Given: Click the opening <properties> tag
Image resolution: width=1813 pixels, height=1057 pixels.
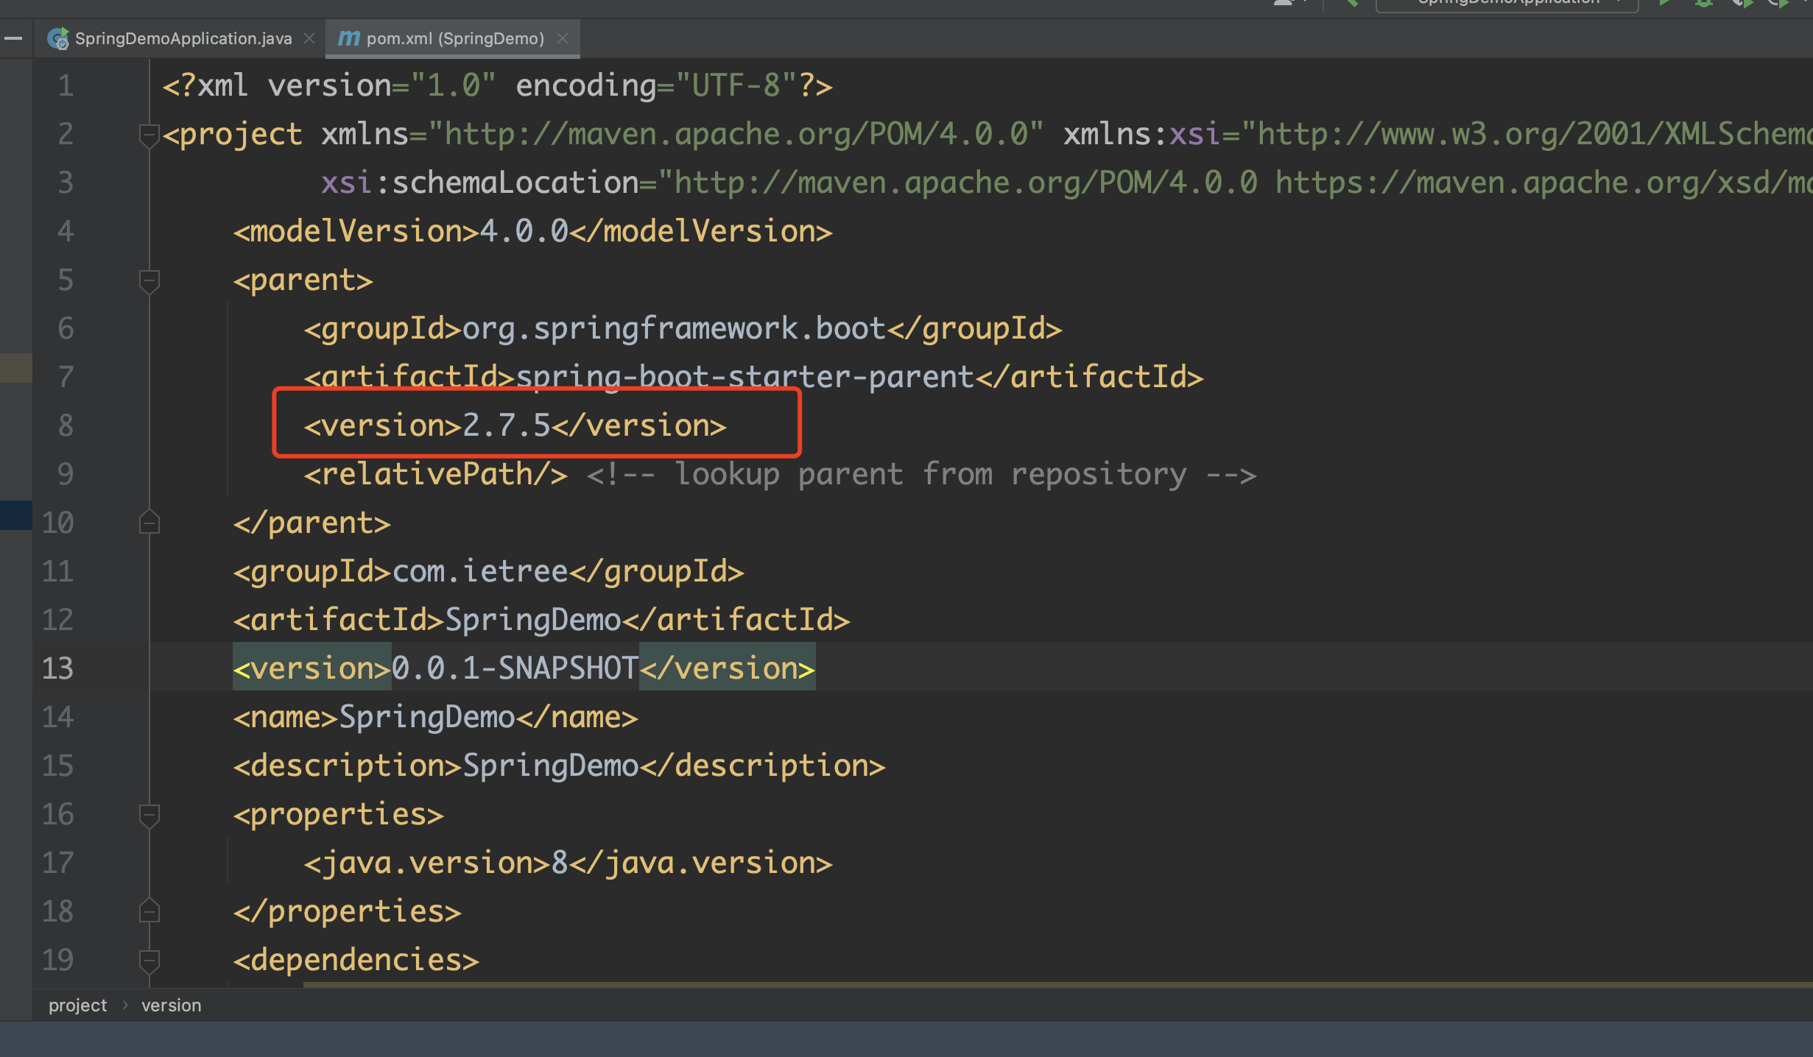Looking at the screenshot, I should coord(338,815).
